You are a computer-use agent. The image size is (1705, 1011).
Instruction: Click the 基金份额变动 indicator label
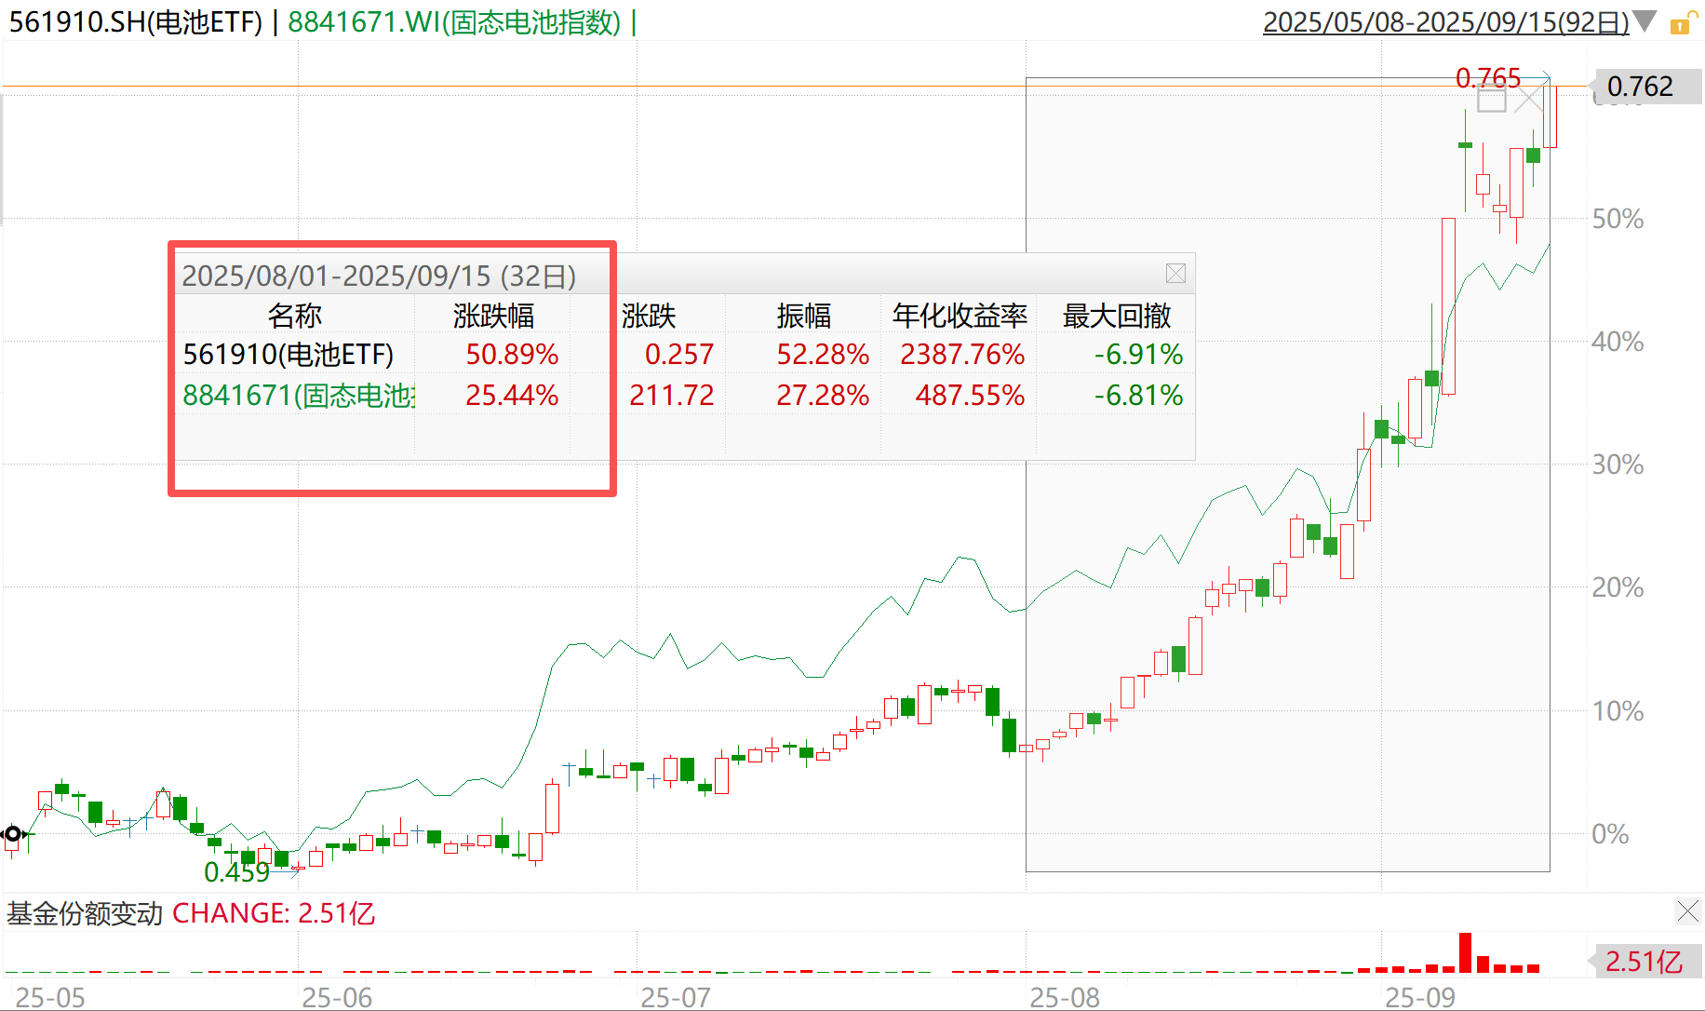point(85,913)
